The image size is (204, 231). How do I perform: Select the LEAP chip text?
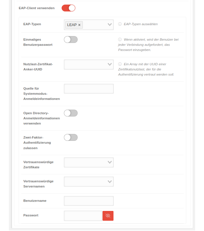click(x=72, y=25)
